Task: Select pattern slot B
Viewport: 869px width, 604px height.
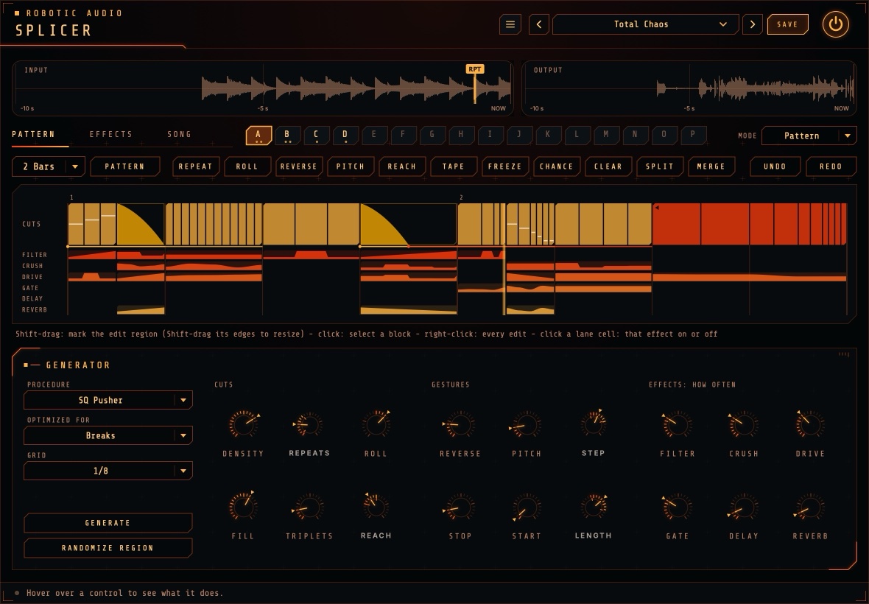Action: click(287, 136)
